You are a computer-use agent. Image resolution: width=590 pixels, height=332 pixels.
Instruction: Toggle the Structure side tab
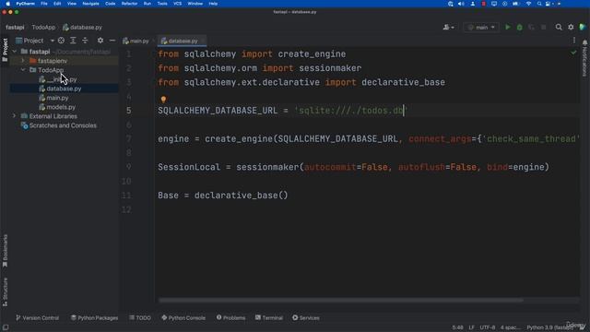[x=5, y=291]
